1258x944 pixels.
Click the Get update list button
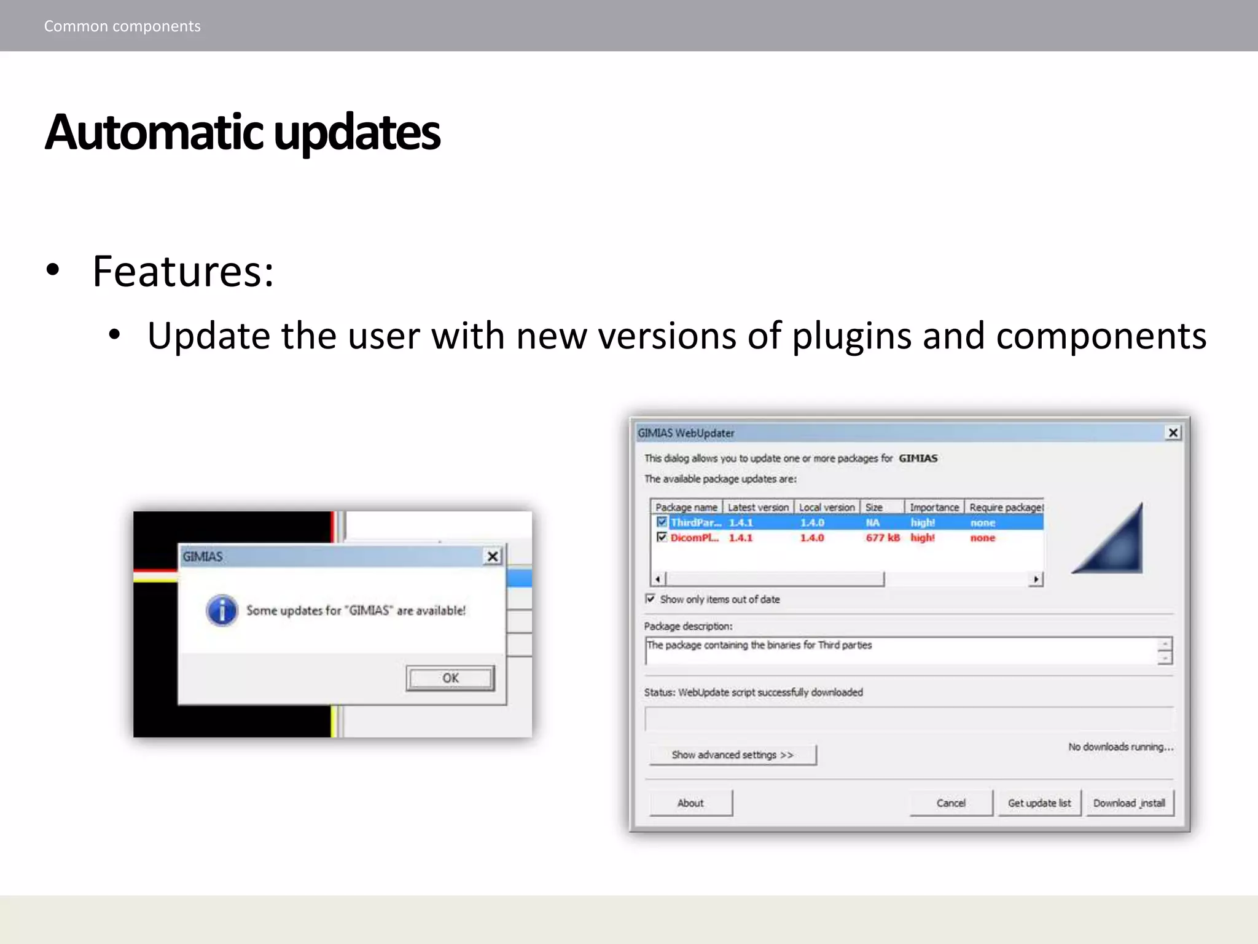coord(1039,803)
